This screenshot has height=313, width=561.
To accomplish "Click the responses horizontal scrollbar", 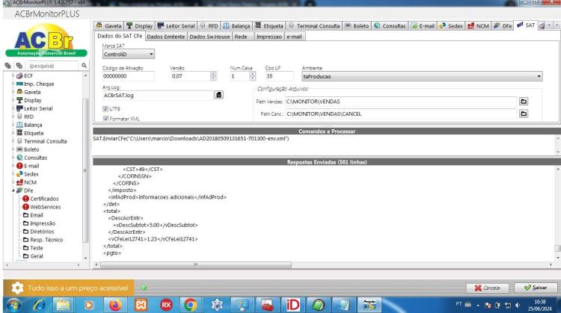I will pos(196,264).
